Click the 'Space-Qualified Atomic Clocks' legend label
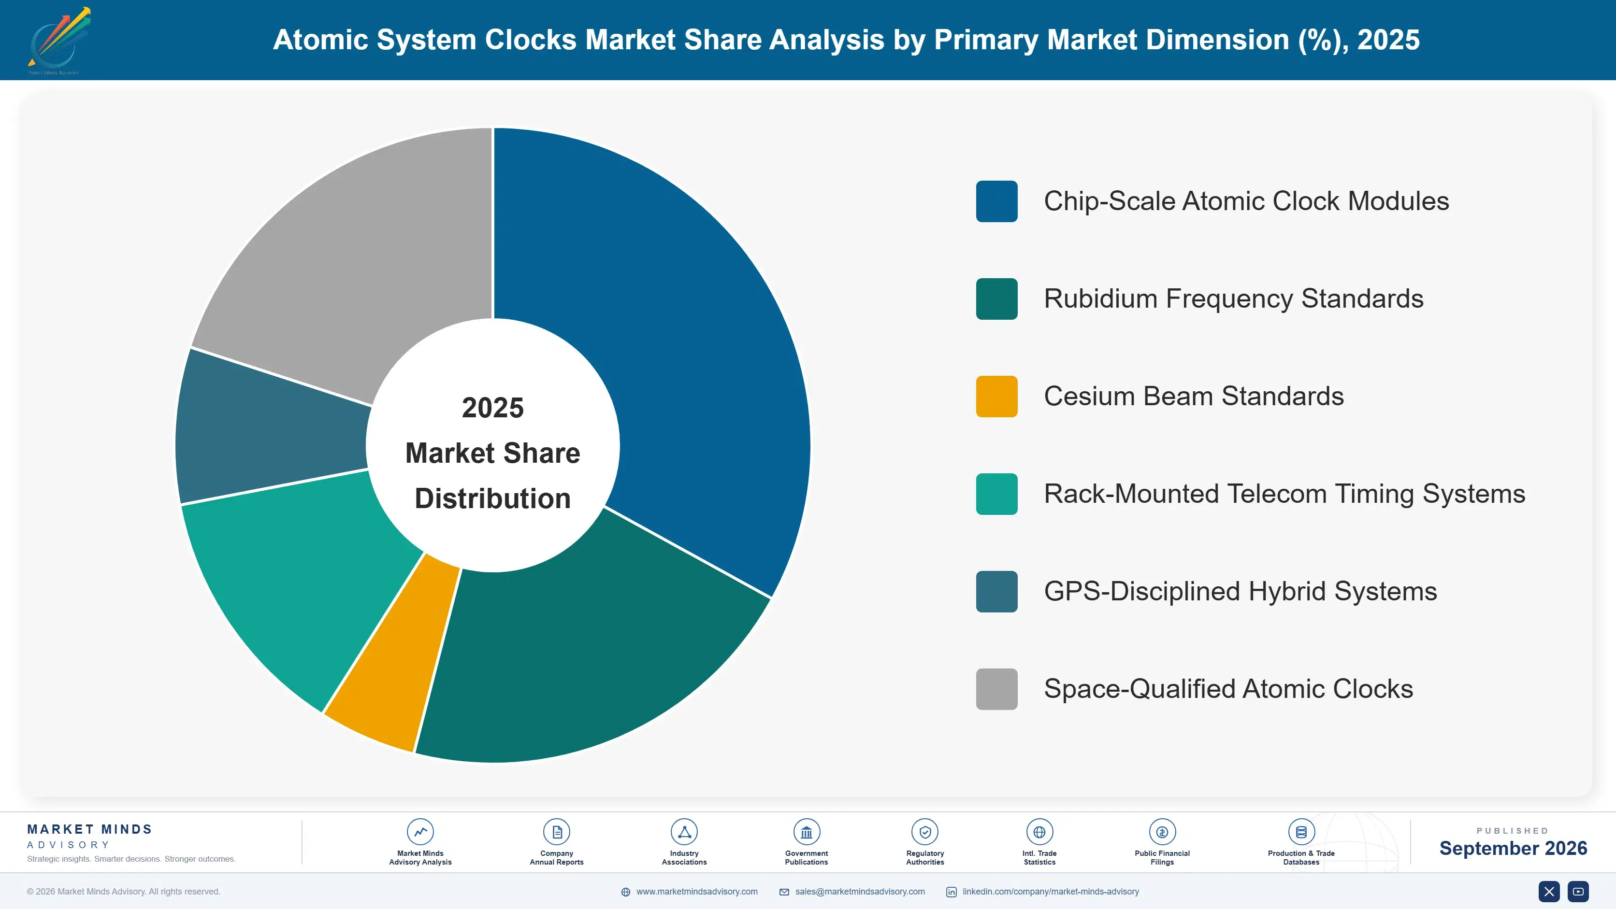 point(1228,689)
